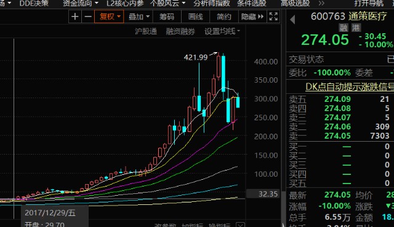
Task: Click the 交易状态 label
Action: 307,60
